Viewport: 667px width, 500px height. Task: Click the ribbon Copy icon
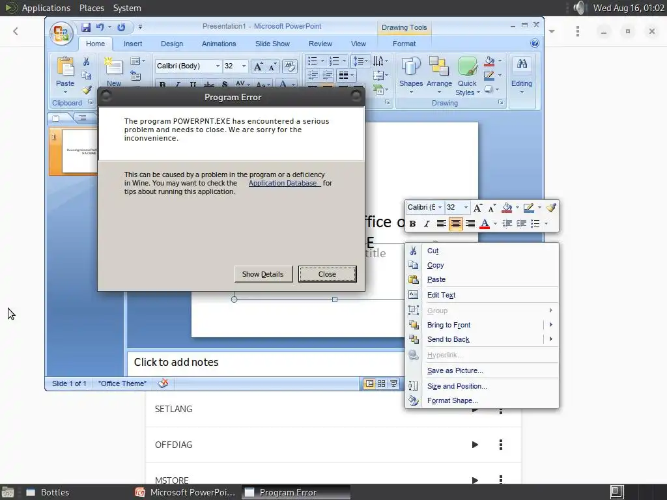(87, 76)
